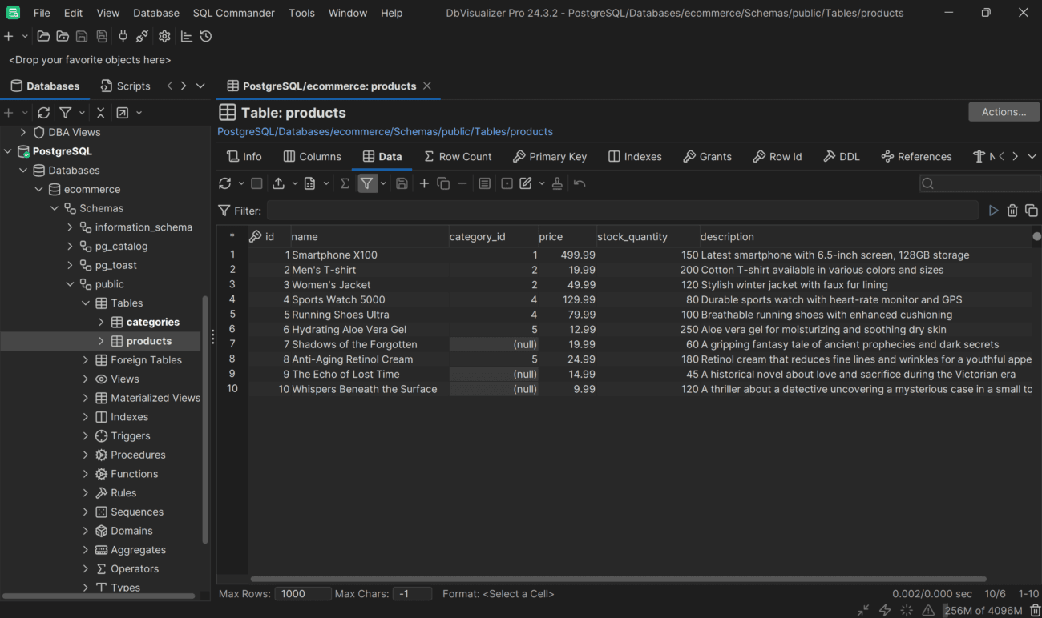The height and width of the screenshot is (618, 1042).
Task: Collapse all nodes in Databases tree
Action: [x=100, y=113]
